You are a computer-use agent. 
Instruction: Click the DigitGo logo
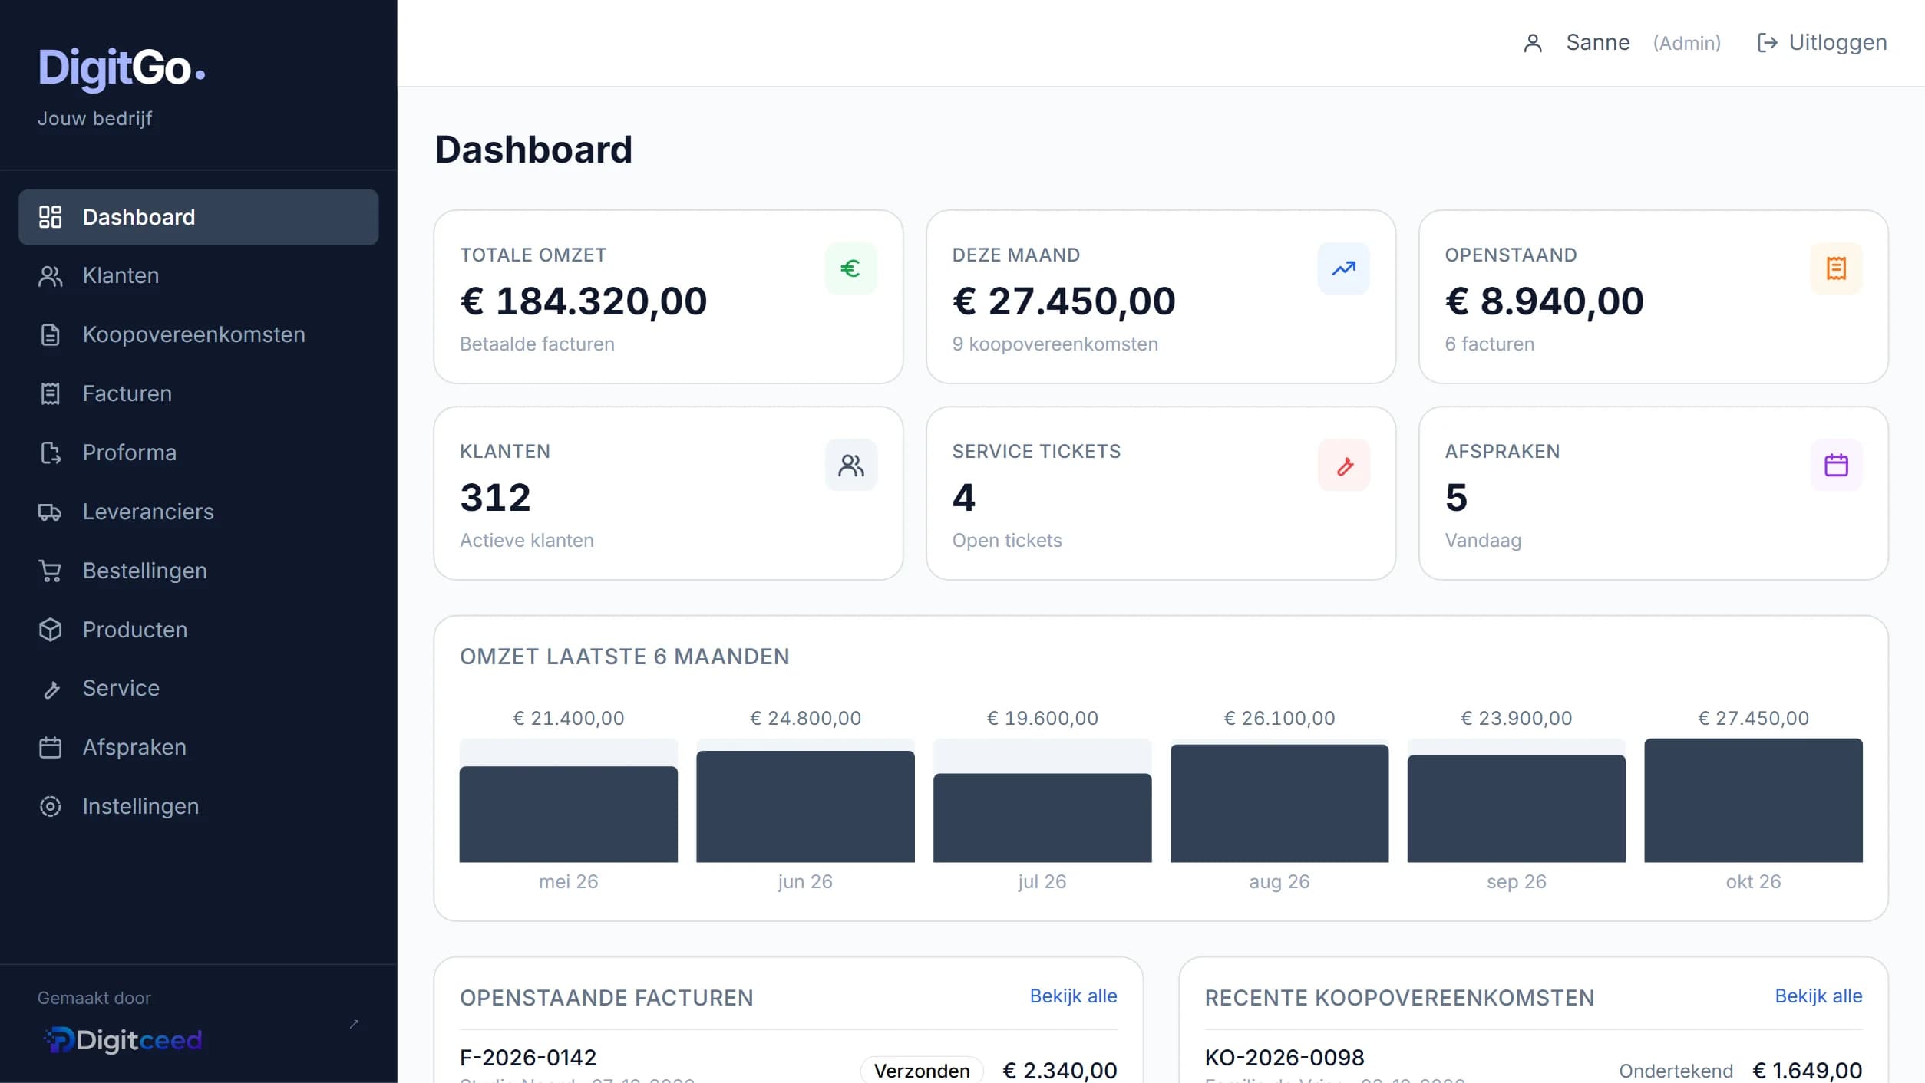[121, 68]
